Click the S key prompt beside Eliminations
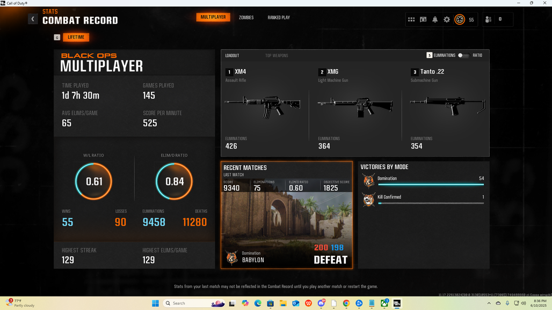 429,55
